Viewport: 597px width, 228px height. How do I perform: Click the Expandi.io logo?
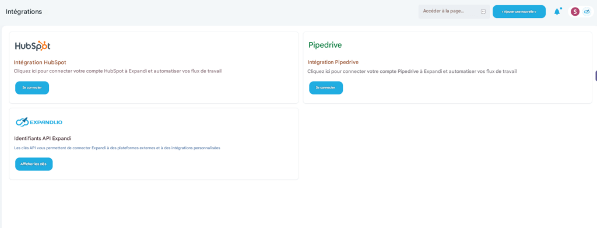coord(39,122)
